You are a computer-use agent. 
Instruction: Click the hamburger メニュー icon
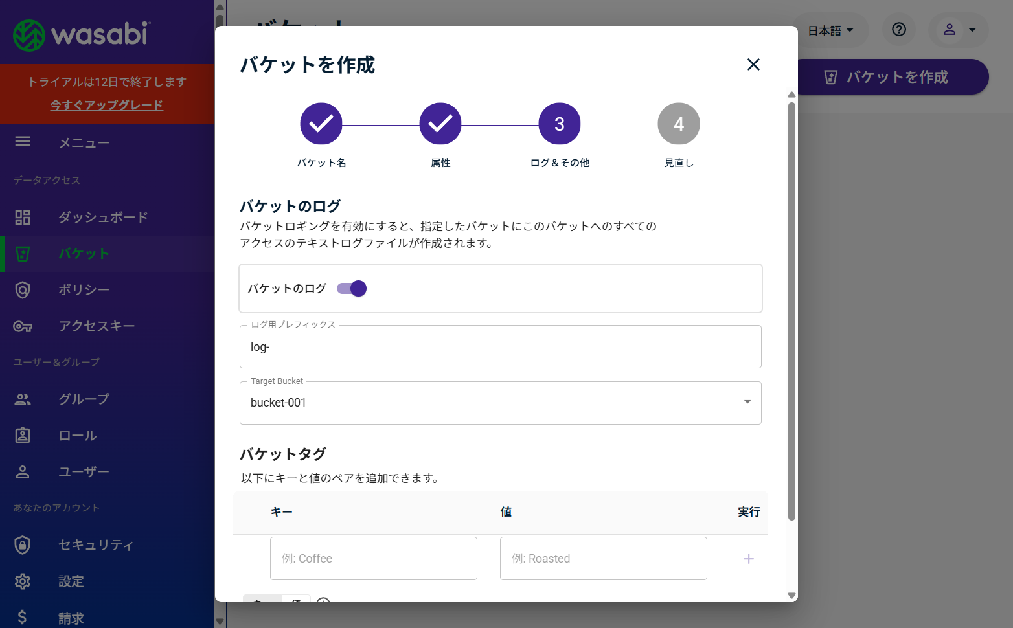(23, 141)
